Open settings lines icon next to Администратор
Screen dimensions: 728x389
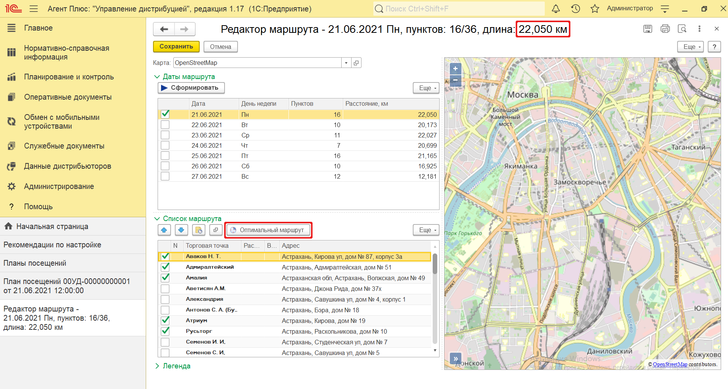(665, 8)
